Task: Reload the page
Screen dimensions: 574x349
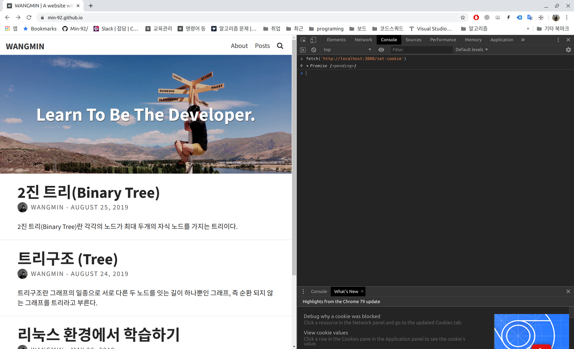Action: coord(29,17)
